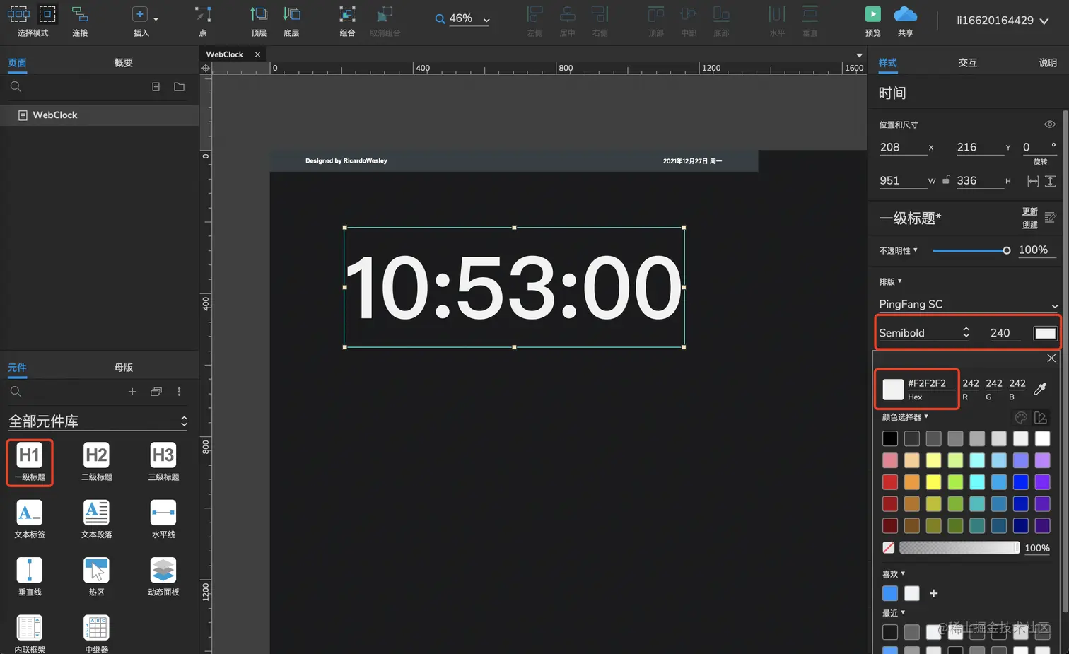Bring selection to front with 顶层
Viewport: 1069px width, 654px height.
pos(259,14)
